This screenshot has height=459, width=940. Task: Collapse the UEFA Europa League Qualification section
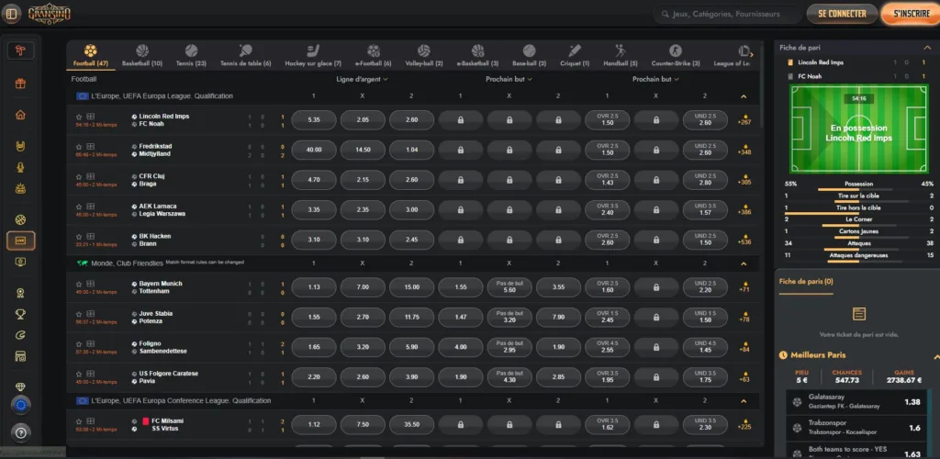pyautogui.click(x=744, y=96)
